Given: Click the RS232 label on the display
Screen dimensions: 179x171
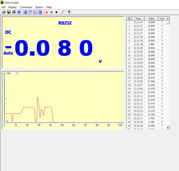Looking at the screenshot, I should pyautogui.click(x=65, y=23).
